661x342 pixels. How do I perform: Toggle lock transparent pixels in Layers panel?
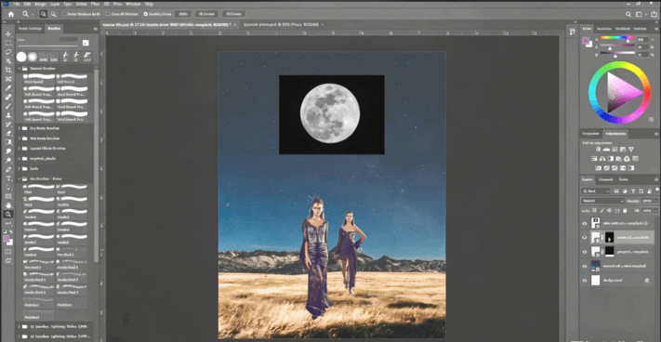point(594,210)
